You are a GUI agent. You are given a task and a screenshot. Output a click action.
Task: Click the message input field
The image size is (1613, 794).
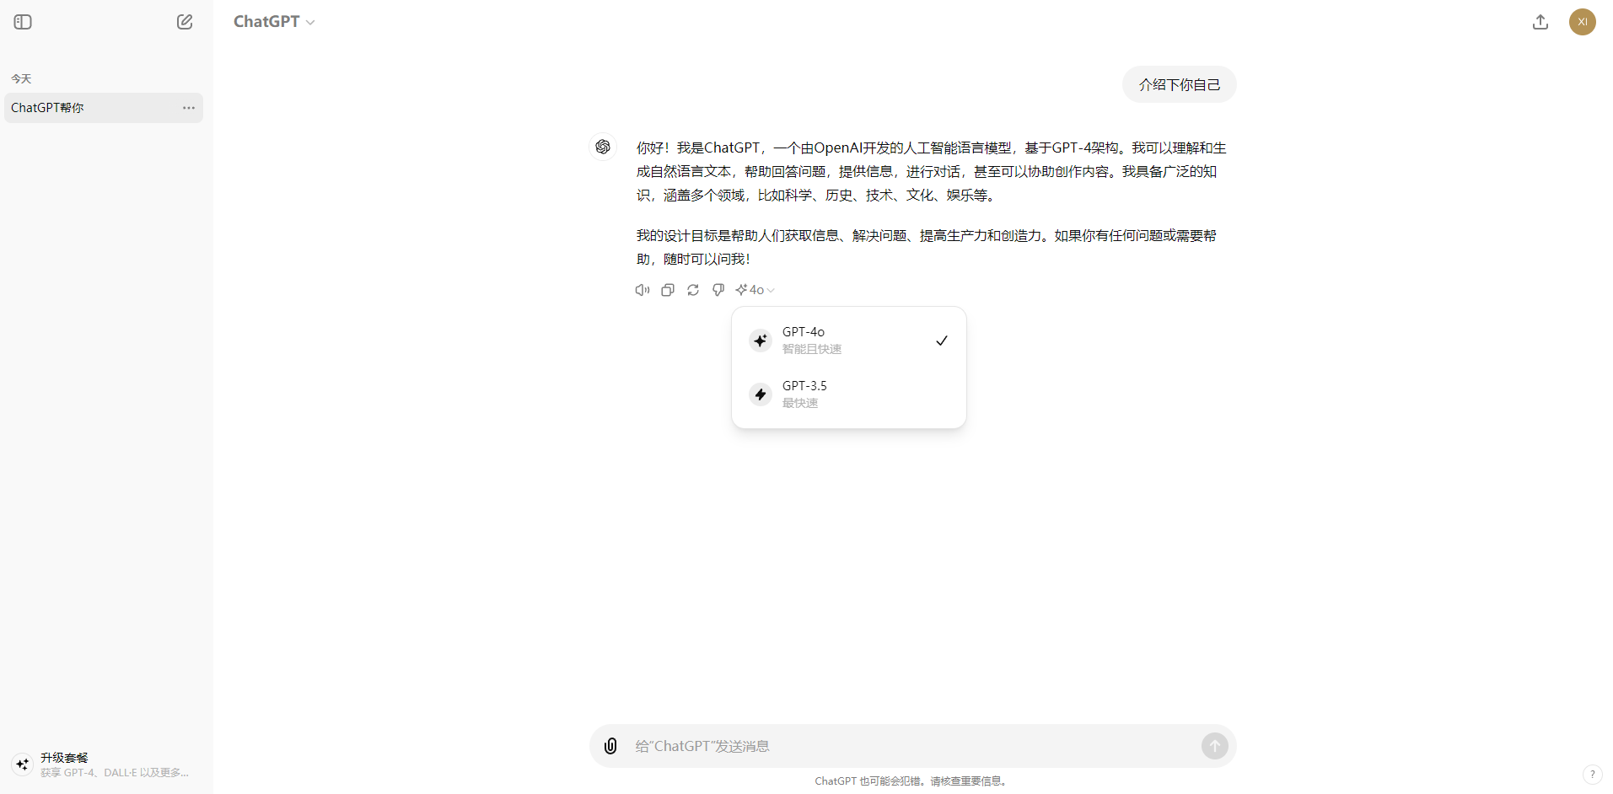point(913,746)
